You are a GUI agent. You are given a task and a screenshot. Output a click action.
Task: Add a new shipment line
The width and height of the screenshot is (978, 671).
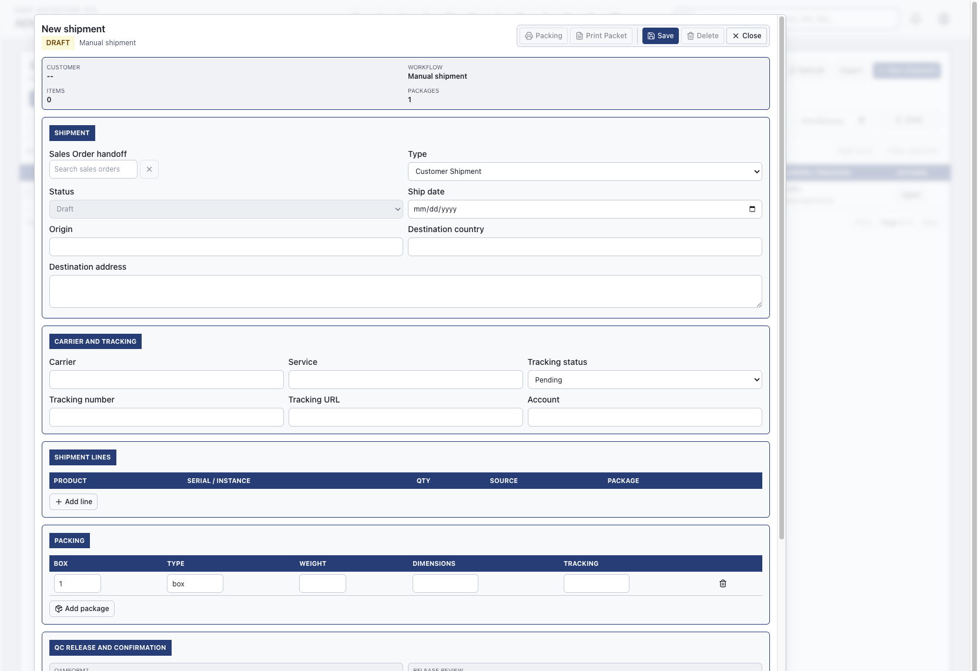73,502
